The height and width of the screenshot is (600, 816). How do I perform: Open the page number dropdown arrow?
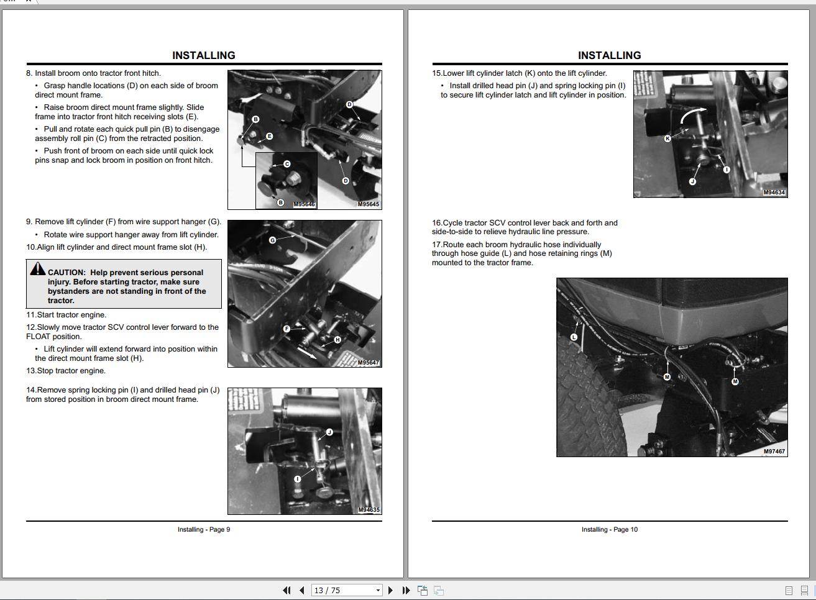point(377,590)
